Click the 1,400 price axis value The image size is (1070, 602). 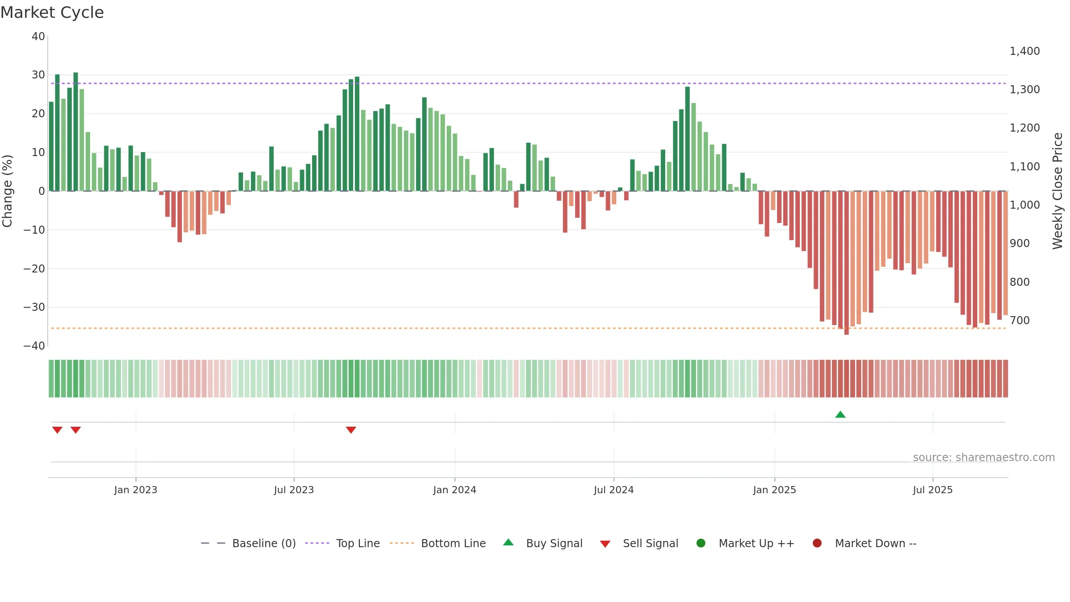[1025, 51]
